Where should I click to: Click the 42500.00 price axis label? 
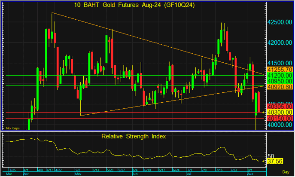coord(280,22)
